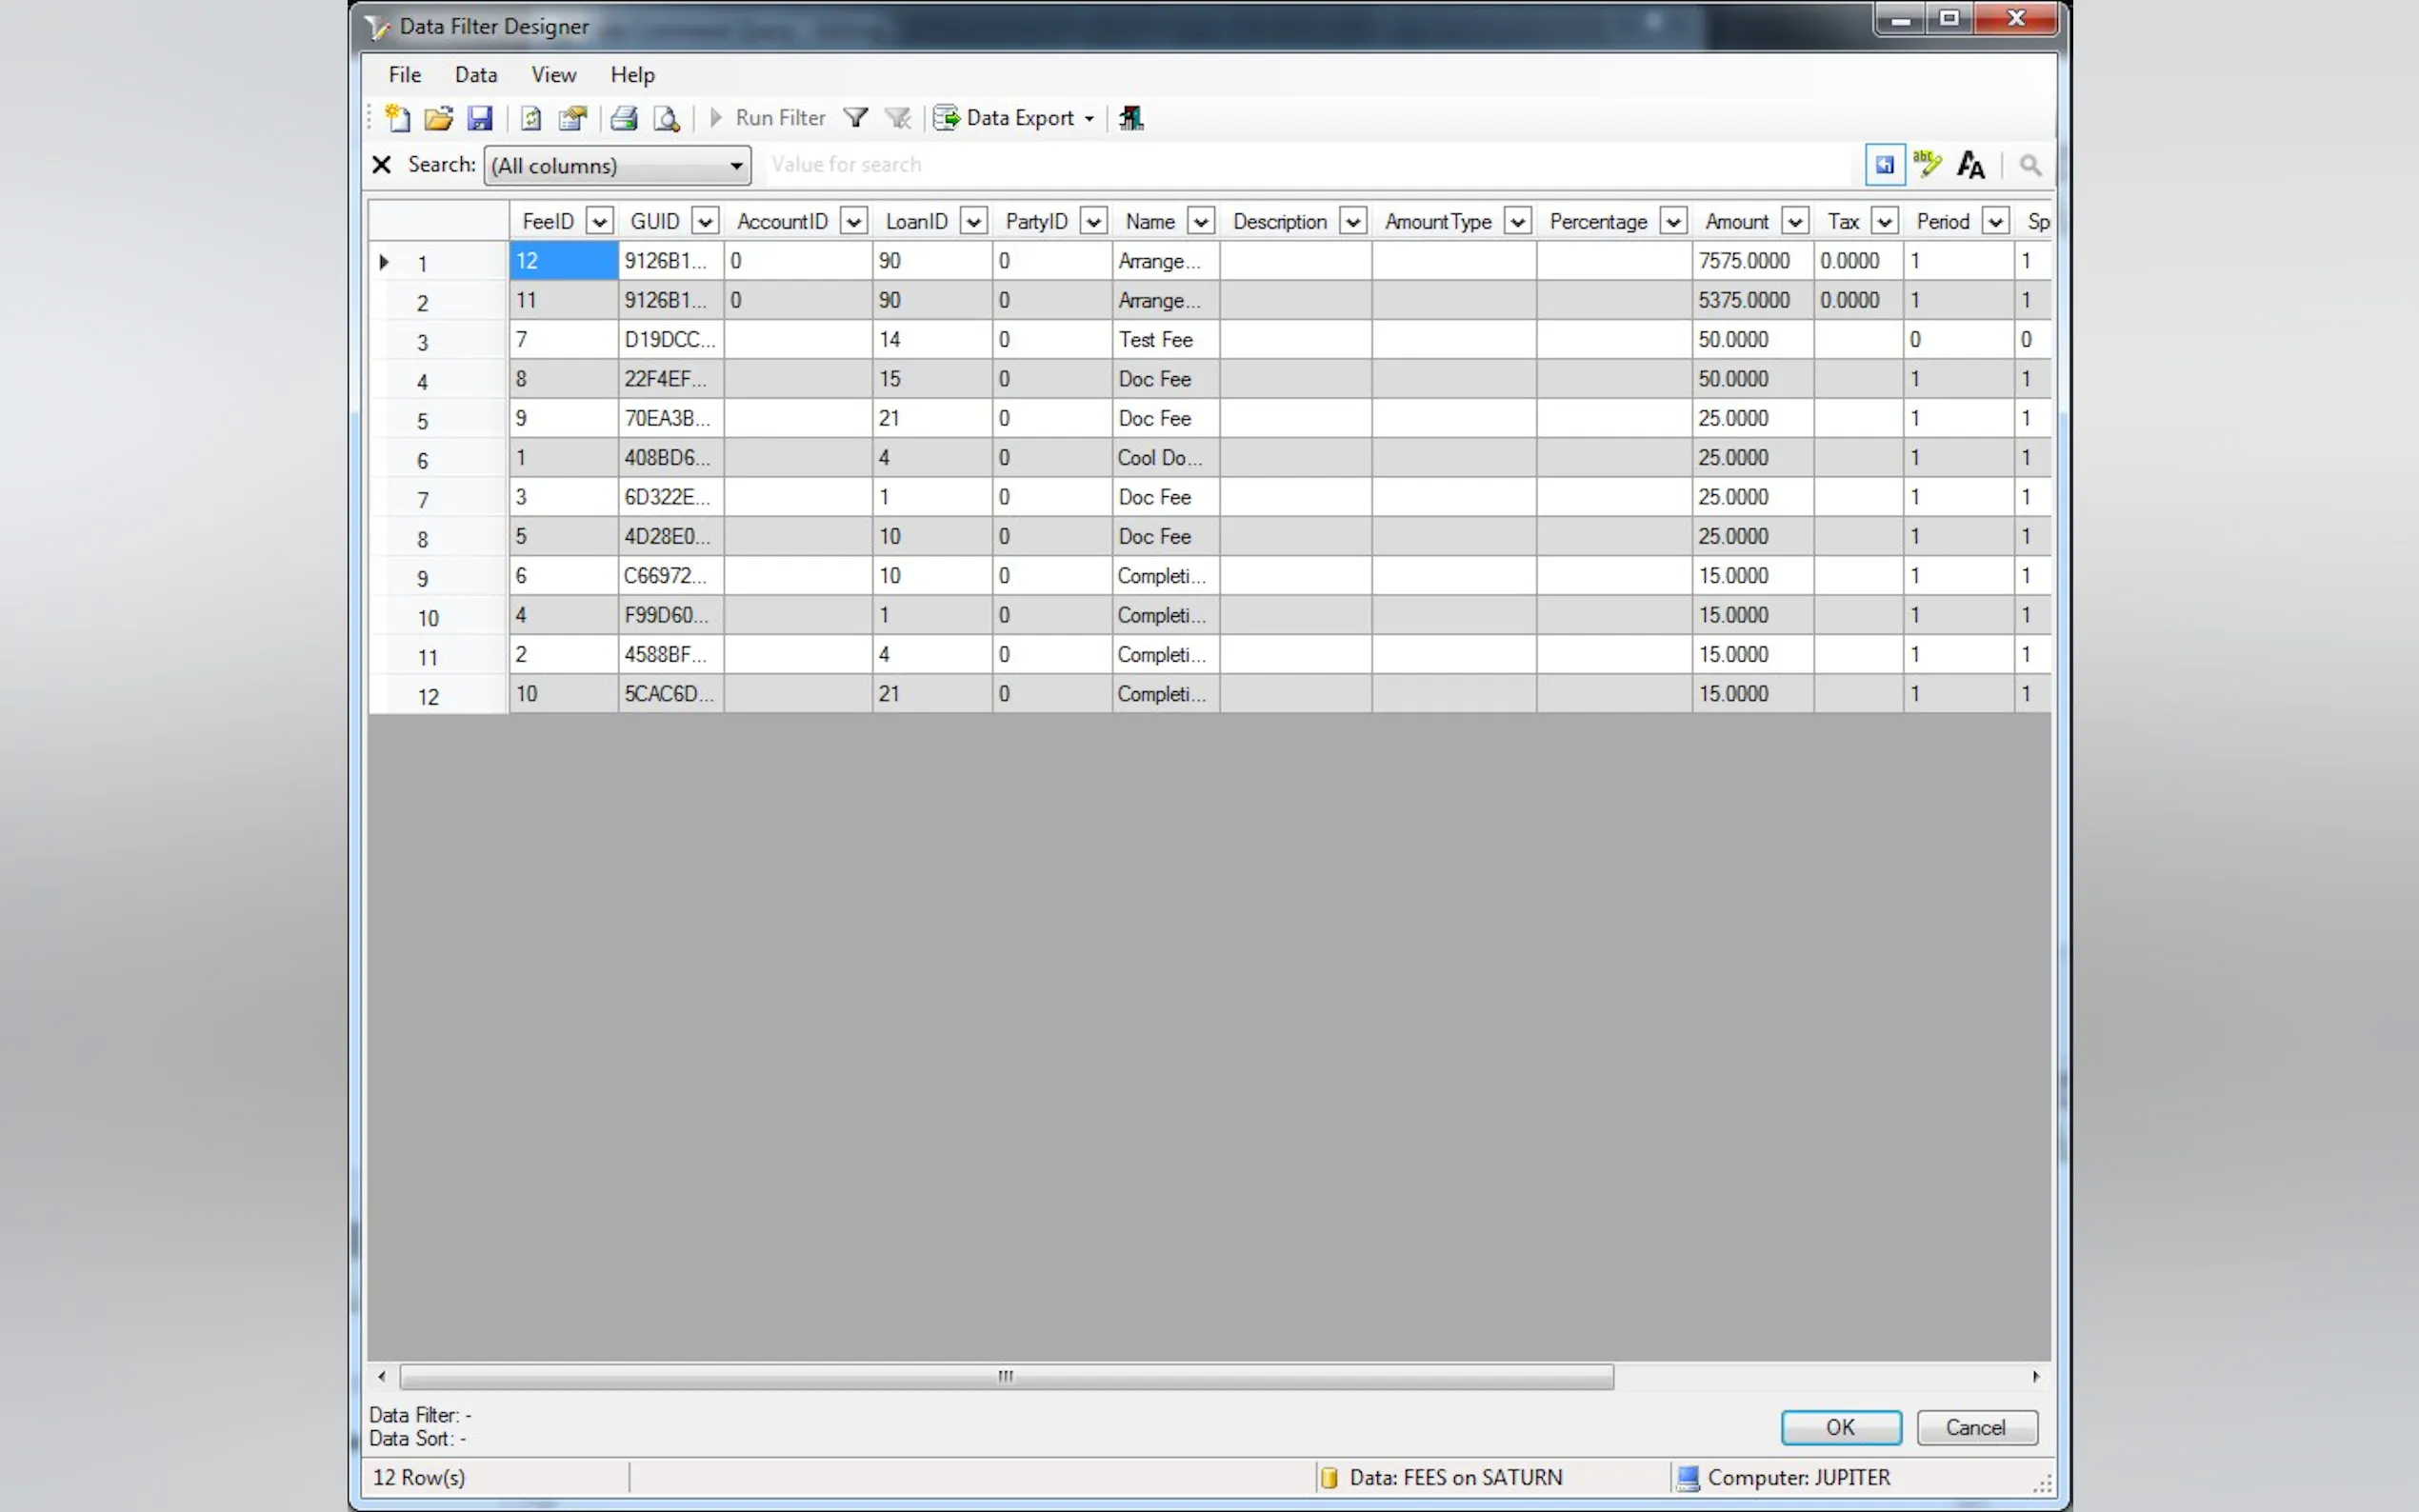
Task: Toggle the blue wrap-around arrow search option
Action: (x=1884, y=164)
